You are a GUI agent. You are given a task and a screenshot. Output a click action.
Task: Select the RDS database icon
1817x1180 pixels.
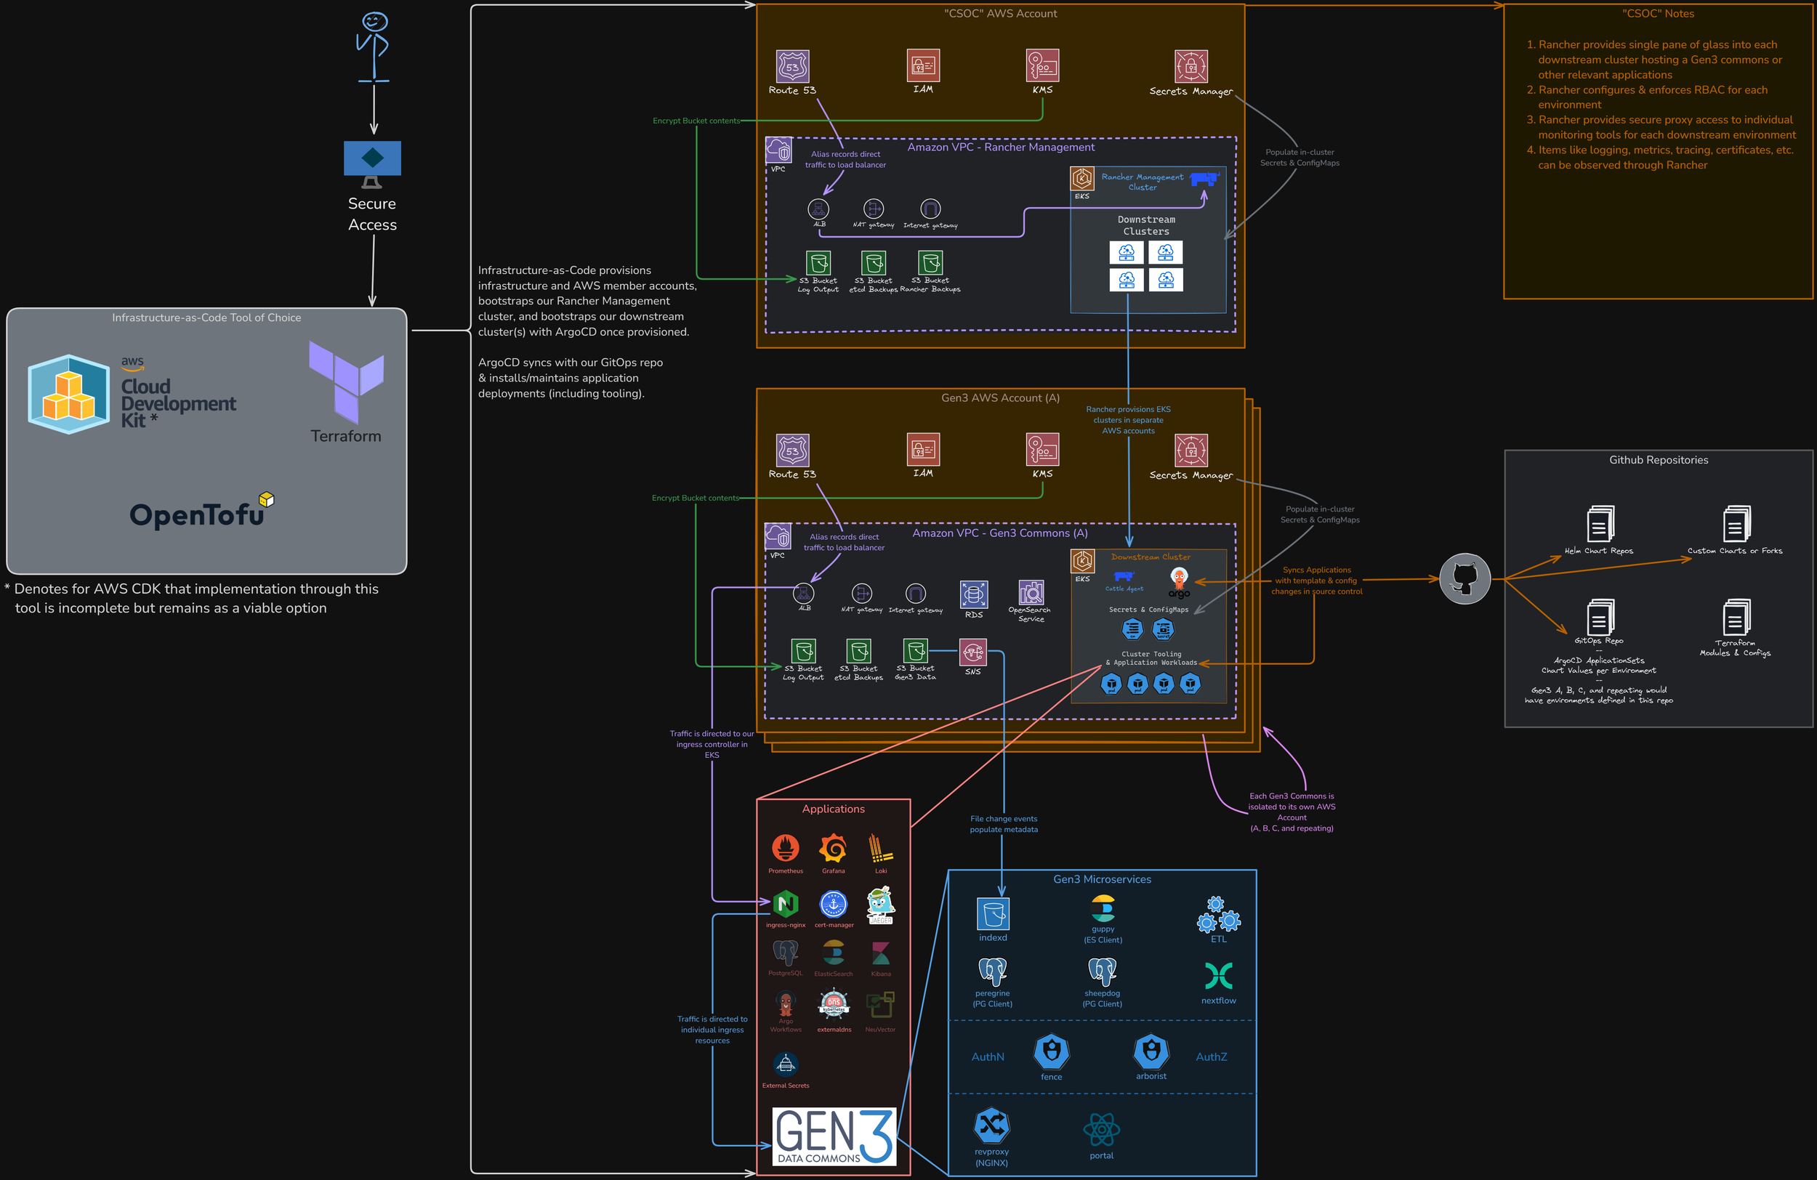coord(973,594)
